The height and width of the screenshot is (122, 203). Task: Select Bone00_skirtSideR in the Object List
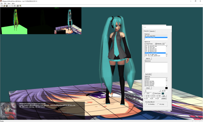click(x=155, y=84)
